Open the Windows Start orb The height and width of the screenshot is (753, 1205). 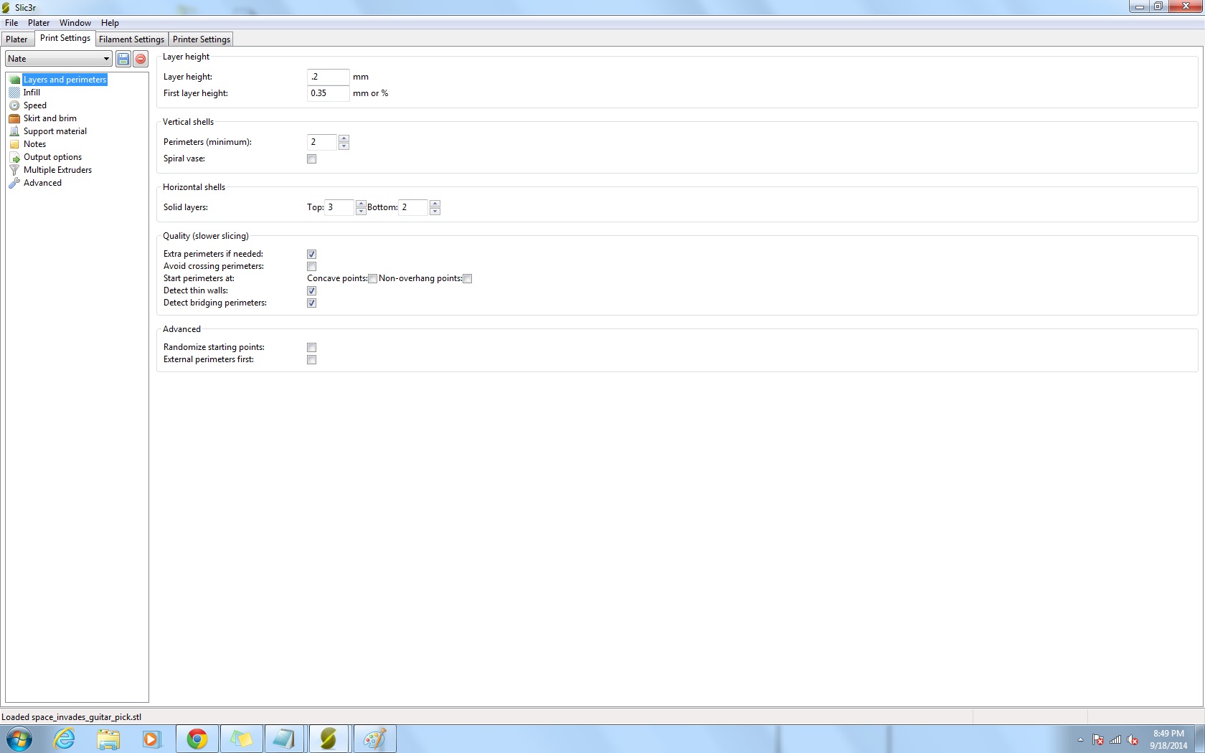coord(19,739)
